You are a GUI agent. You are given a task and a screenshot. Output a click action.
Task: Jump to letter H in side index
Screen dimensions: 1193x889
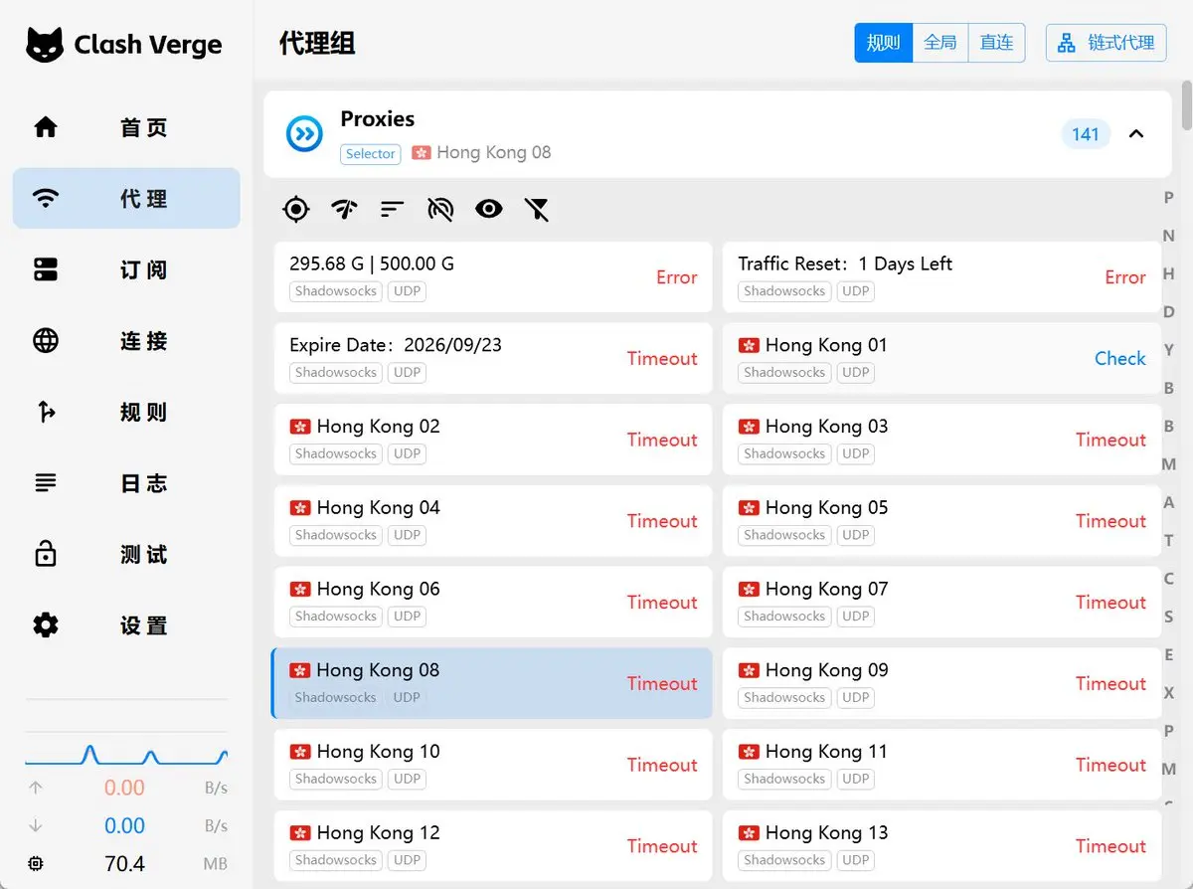coord(1169,273)
